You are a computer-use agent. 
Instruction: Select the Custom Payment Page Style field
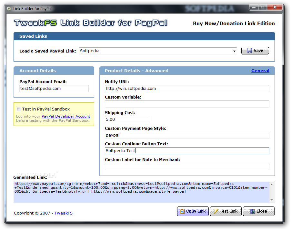pyautogui.click(x=187, y=135)
